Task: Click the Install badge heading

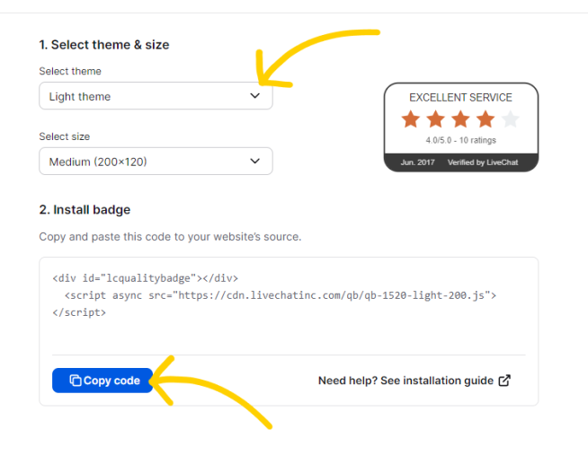Action: point(85,209)
